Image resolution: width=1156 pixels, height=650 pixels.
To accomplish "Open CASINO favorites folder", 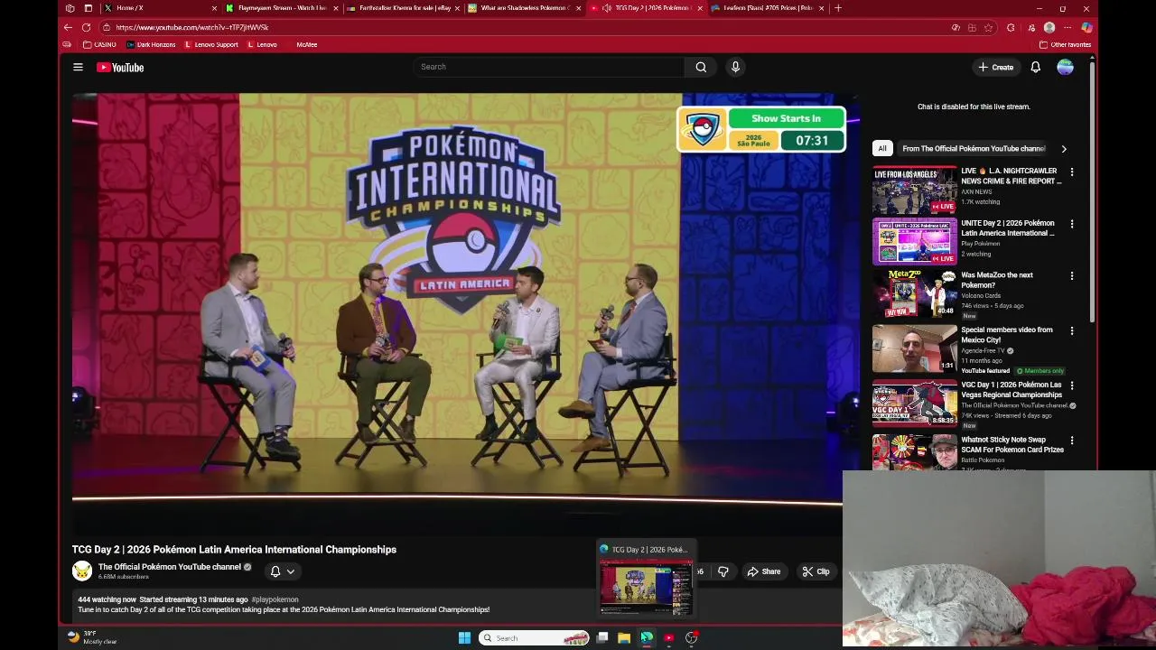I will pos(99,44).
